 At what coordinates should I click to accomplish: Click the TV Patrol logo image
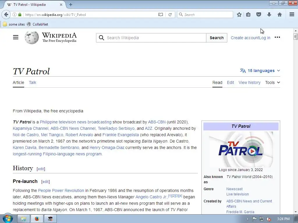point(241,149)
